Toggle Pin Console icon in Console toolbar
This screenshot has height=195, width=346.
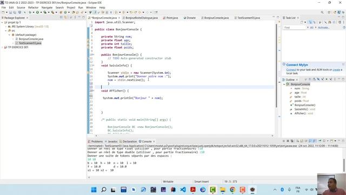point(320,141)
